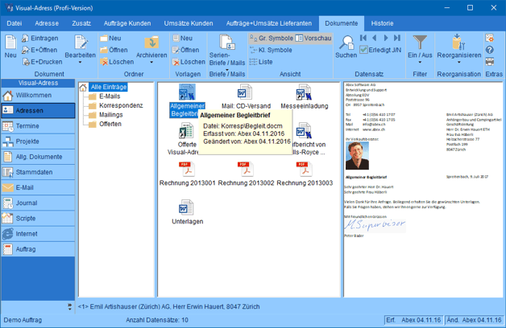The image size is (506, 328).
Task: Switch to Liste view
Action: tap(261, 62)
